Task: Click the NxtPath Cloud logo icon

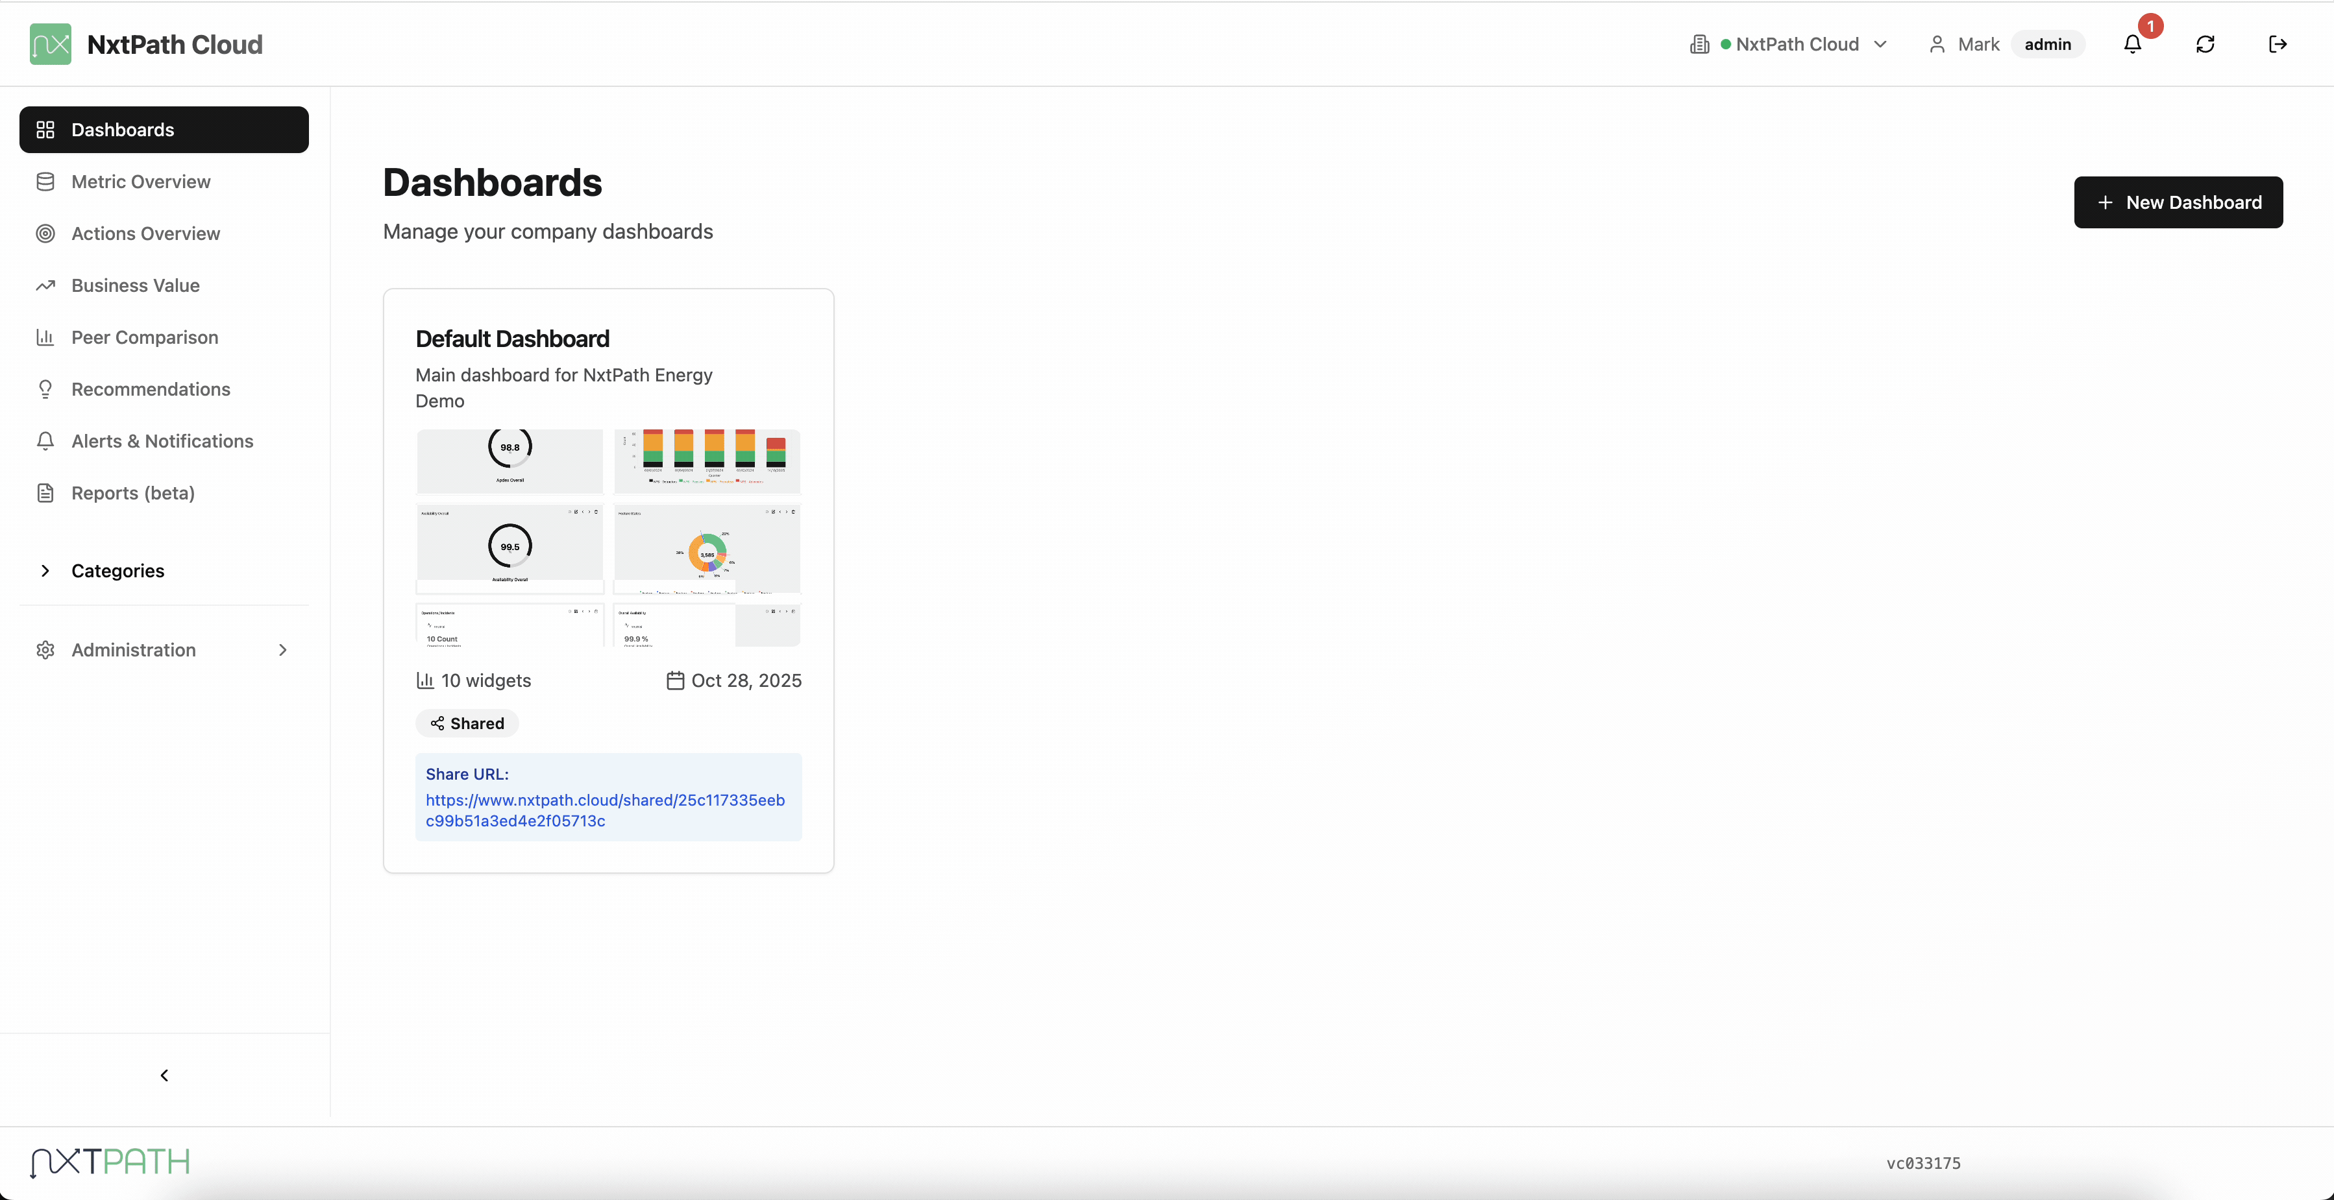Action: pyautogui.click(x=50, y=44)
